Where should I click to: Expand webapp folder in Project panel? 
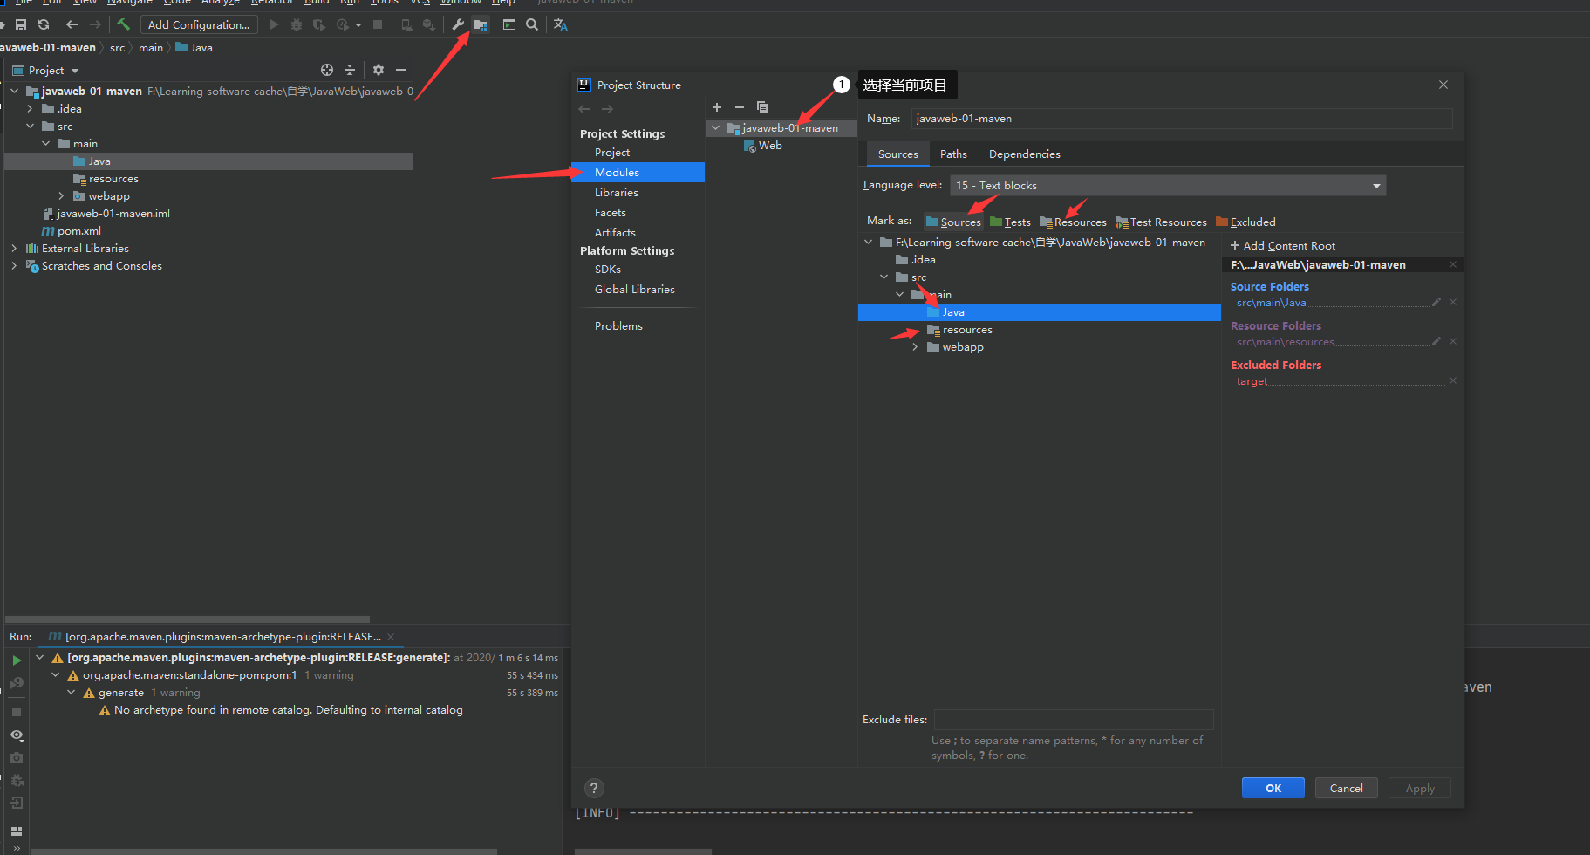point(62,195)
